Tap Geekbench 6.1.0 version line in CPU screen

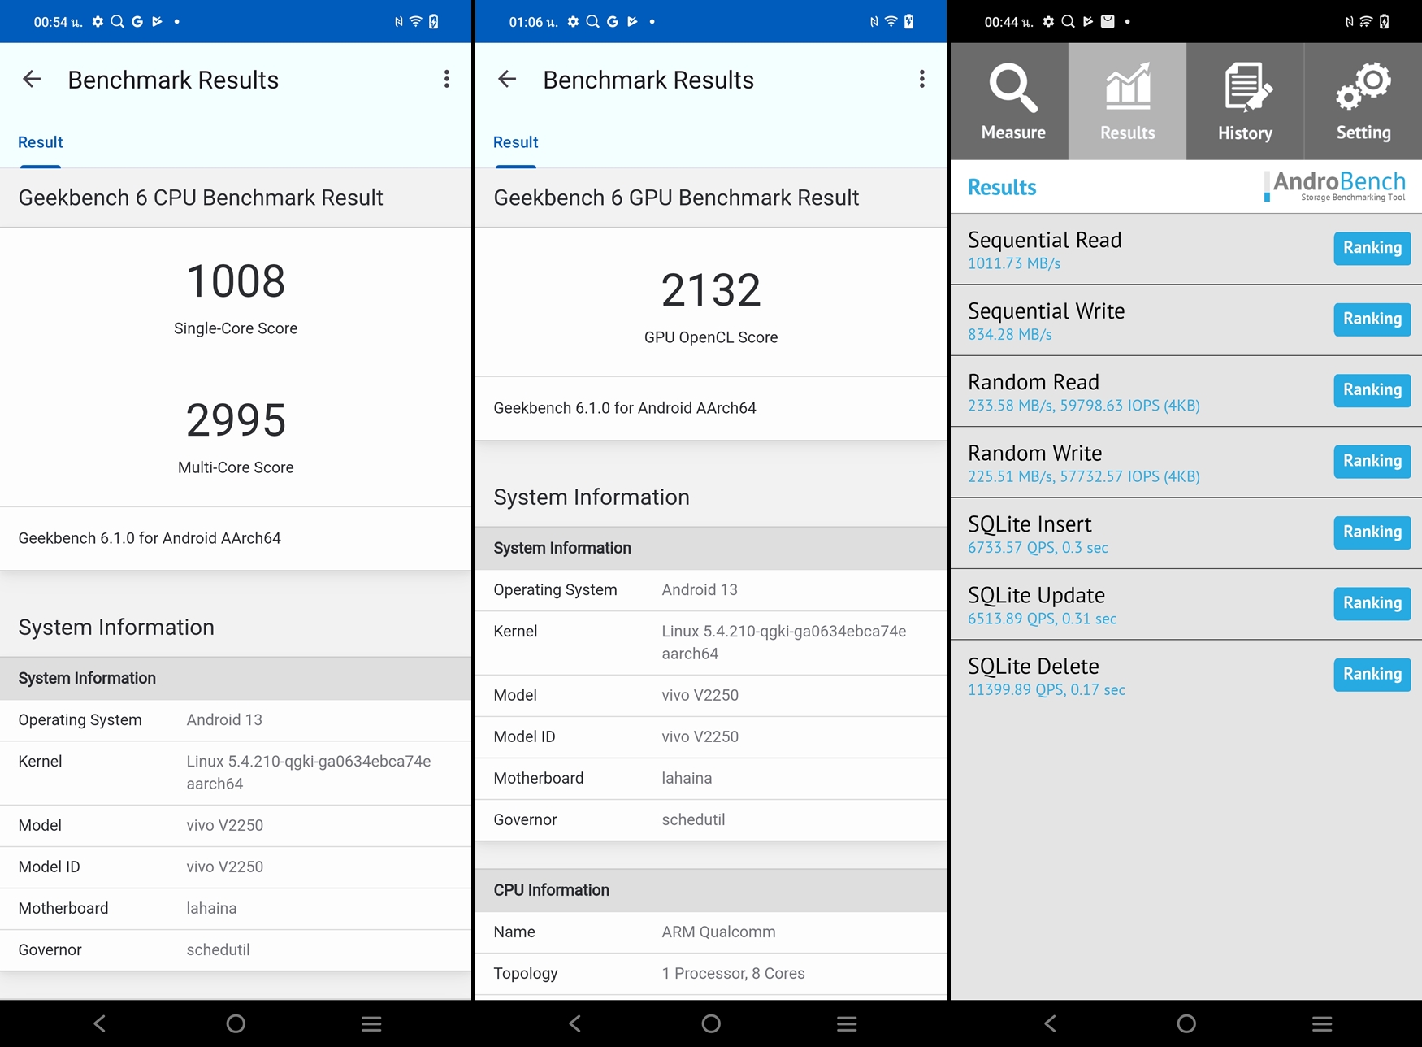pyautogui.click(x=236, y=538)
